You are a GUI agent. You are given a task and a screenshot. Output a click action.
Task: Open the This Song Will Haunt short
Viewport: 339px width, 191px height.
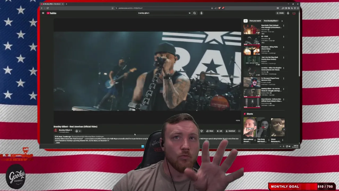pyautogui.click(x=264, y=127)
